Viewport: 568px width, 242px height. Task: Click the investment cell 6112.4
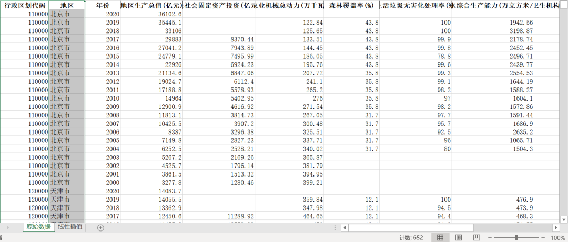(219, 82)
